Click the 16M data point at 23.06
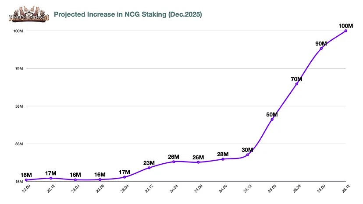The height and width of the screenshot is (204, 363). (x=100, y=179)
